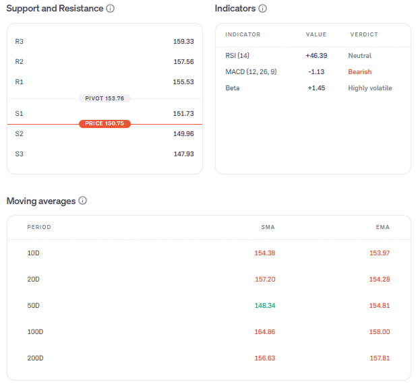Click the 100D EMA value 158.00
The image size is (418, 386).
380,332
